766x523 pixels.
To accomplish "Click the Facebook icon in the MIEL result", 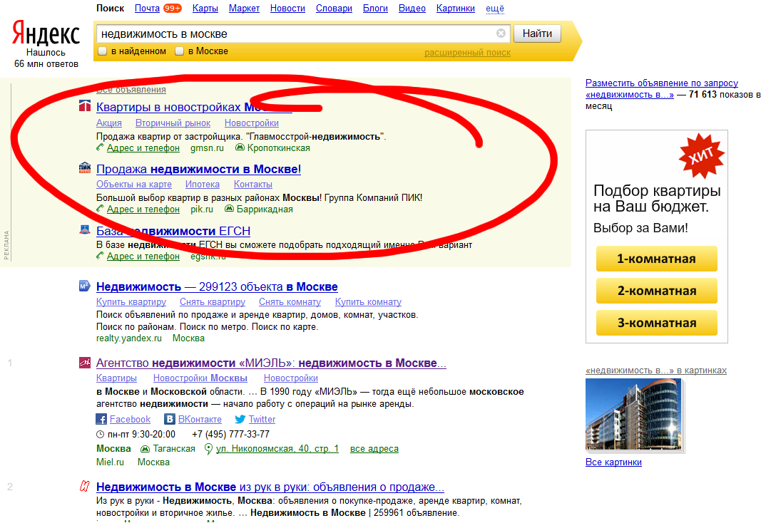I will (101, 419).
